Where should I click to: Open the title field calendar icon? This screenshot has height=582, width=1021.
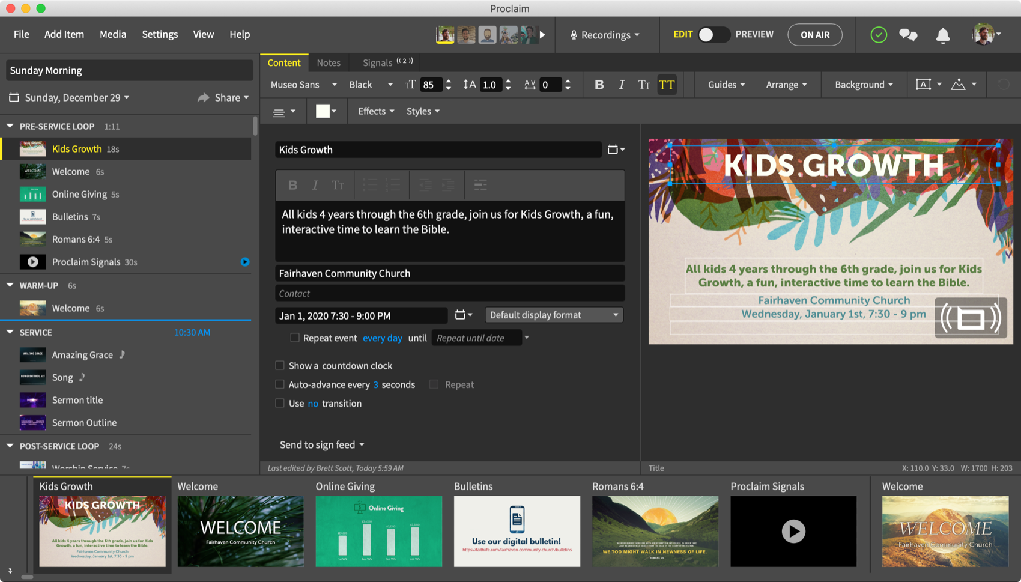tap(616, 150)
